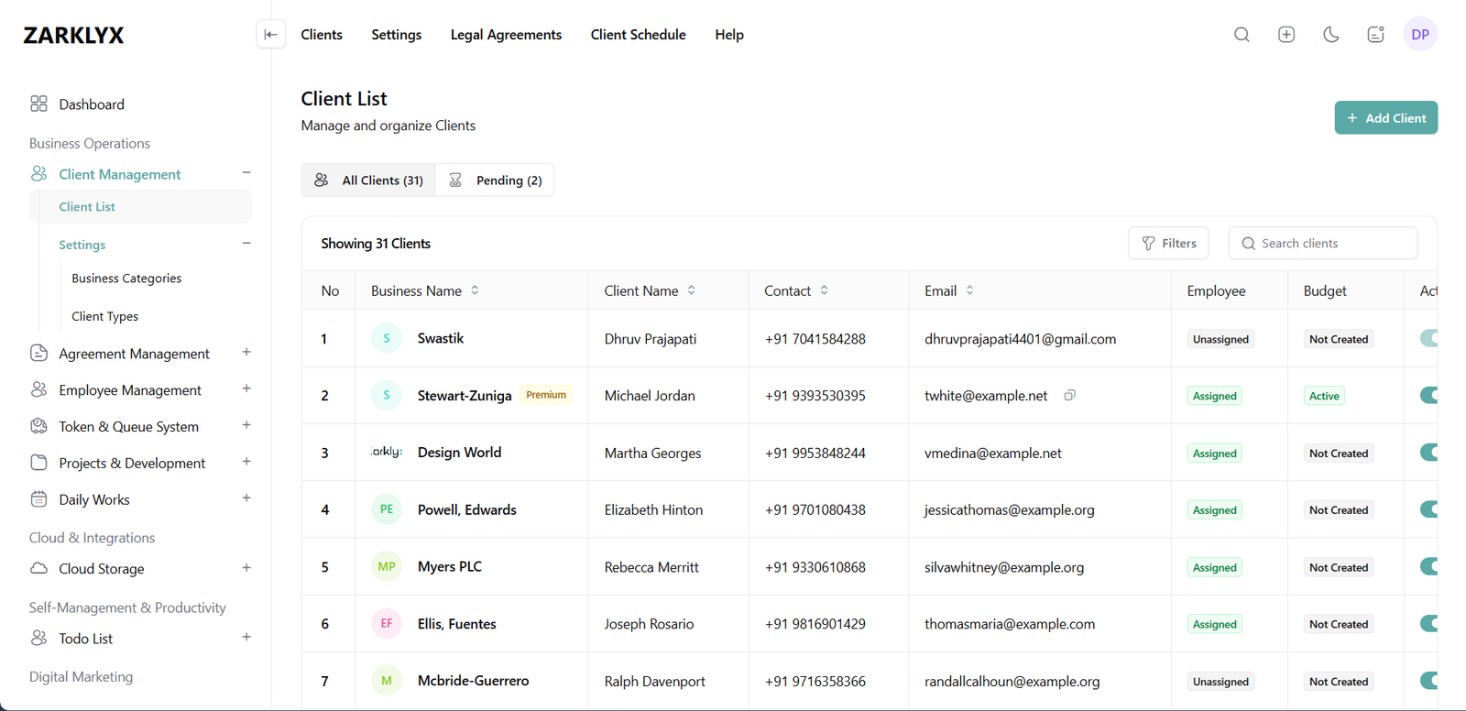
Task: Click the PE avatar for Powell, Edwards
Action: (x=387, y=509)
